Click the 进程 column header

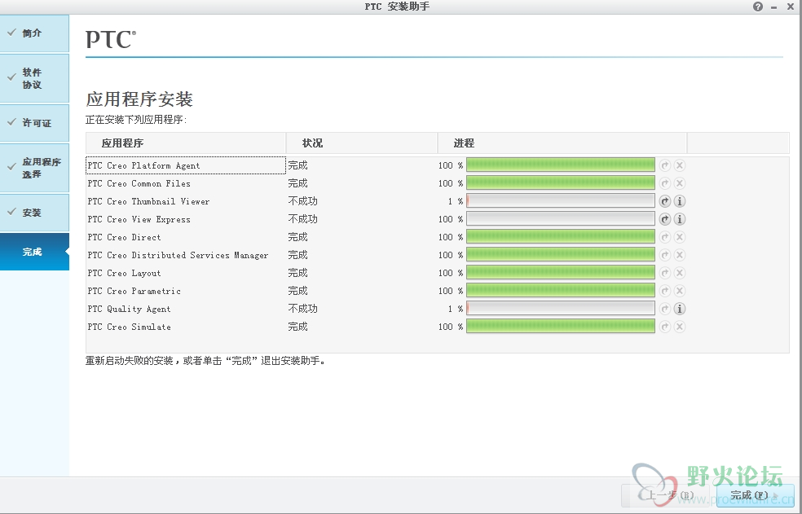coord(562,143)
